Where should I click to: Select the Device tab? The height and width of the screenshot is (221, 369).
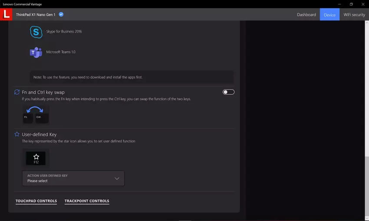pyautogui.click(x=329, y=15)
